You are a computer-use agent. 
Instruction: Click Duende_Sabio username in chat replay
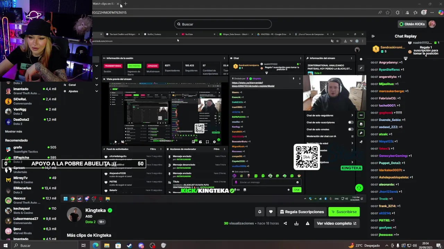coord(390,120)
